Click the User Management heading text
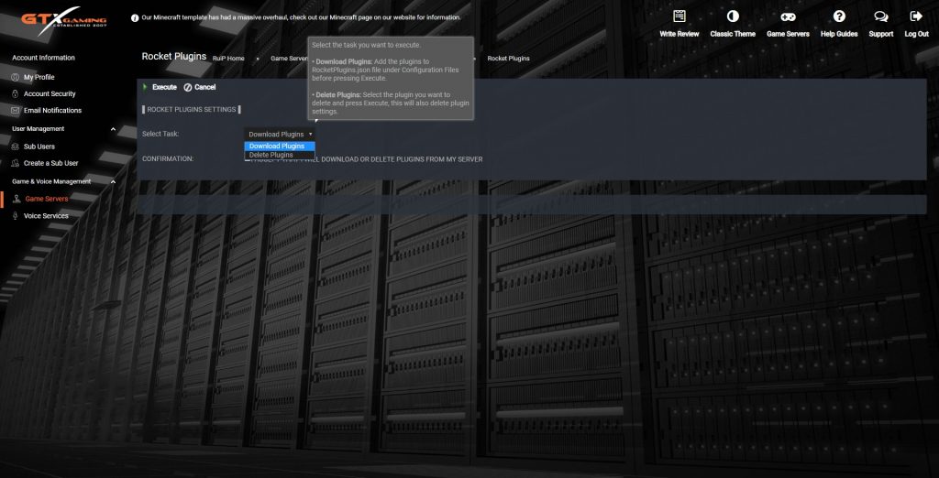Image resolution: width=939 pixels, height=478 pixels. [x=39, y=128]
